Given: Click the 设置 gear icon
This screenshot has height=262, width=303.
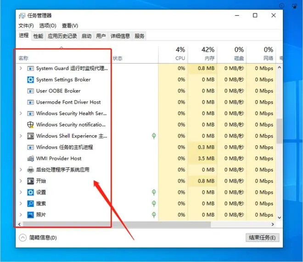Looking at the screenshot, I should pos(30,192).
